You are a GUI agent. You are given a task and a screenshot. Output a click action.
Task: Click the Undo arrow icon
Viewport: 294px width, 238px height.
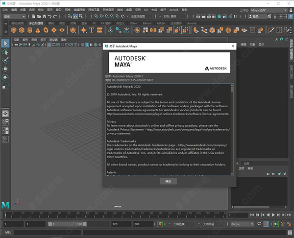[49, 17]
